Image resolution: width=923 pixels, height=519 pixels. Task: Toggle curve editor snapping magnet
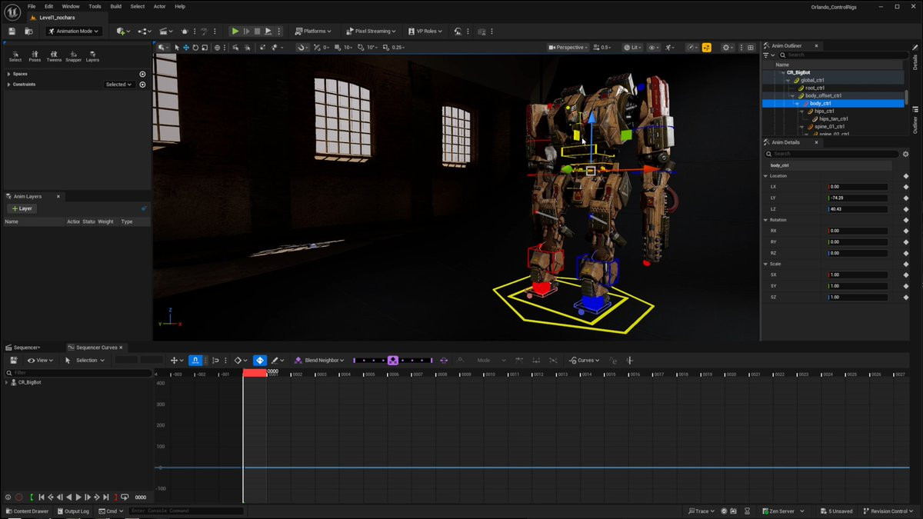[x=195, y=360]
